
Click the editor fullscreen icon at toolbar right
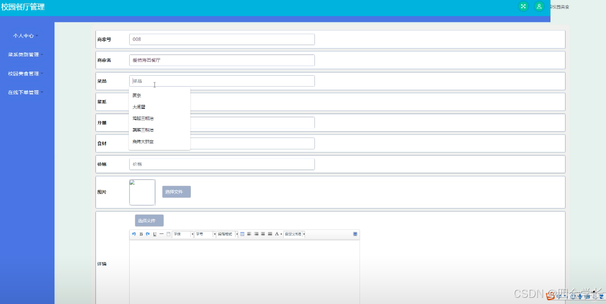355,234
